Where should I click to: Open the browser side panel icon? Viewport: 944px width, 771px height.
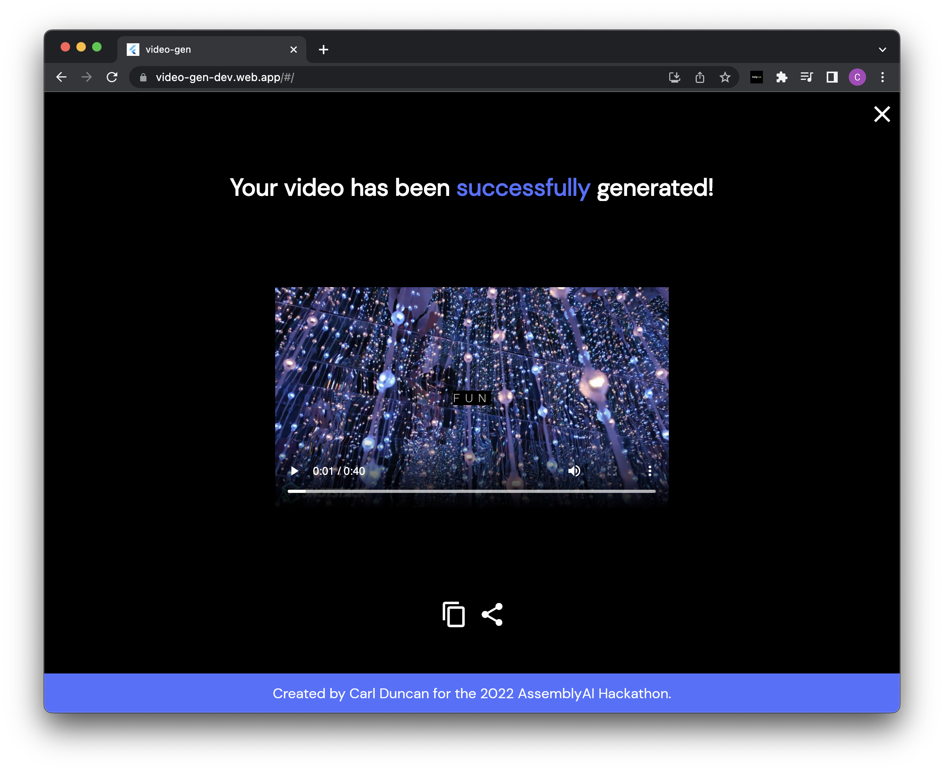(831, 77)
